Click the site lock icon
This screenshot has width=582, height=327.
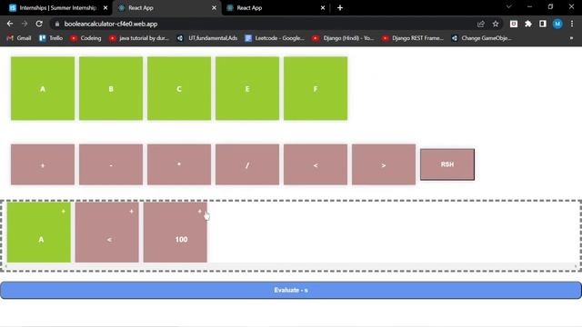pos(56,24)
